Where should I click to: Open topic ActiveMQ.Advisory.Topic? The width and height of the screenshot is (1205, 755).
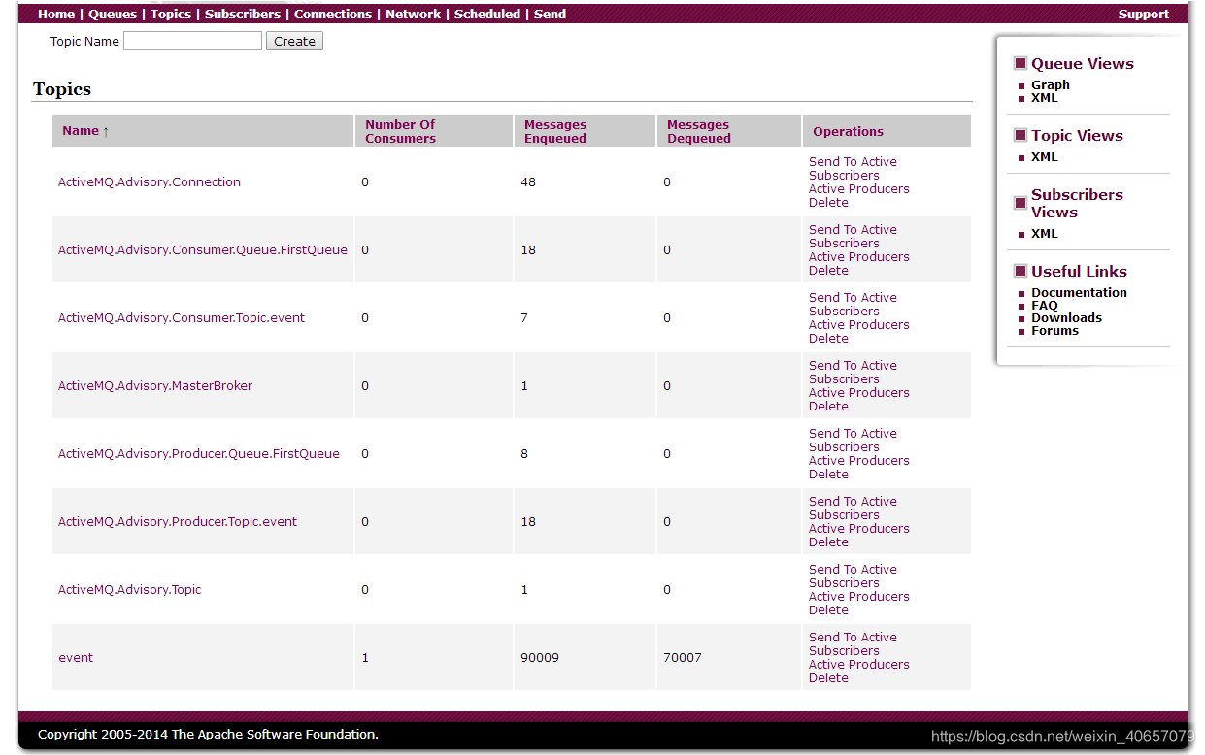[130, 589]
